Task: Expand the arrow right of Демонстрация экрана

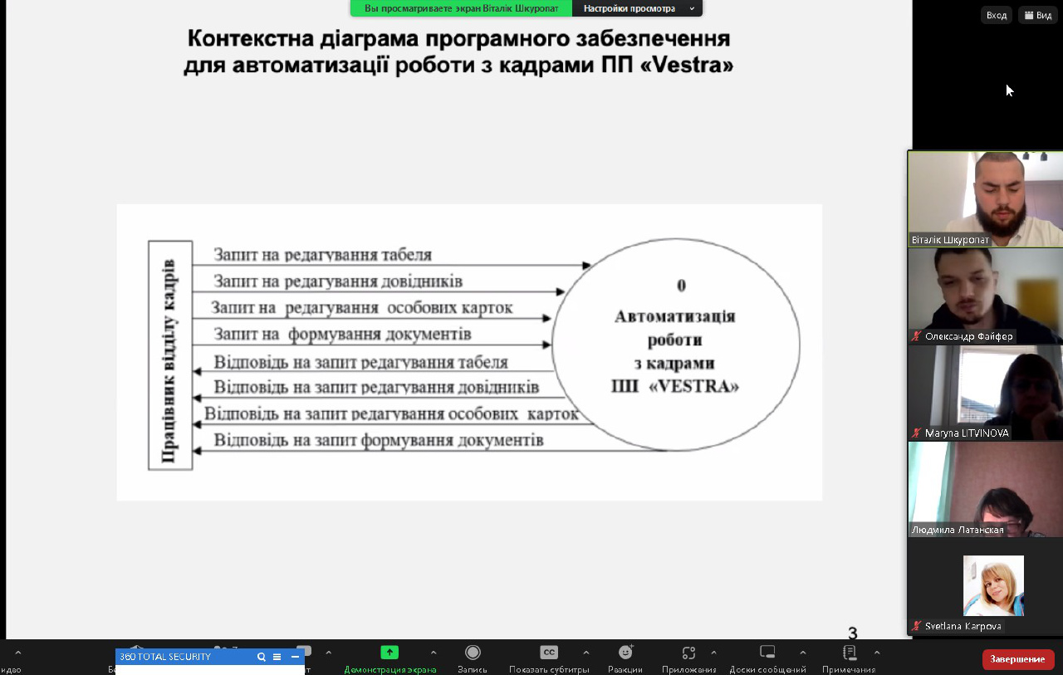Action: (434, 653)
